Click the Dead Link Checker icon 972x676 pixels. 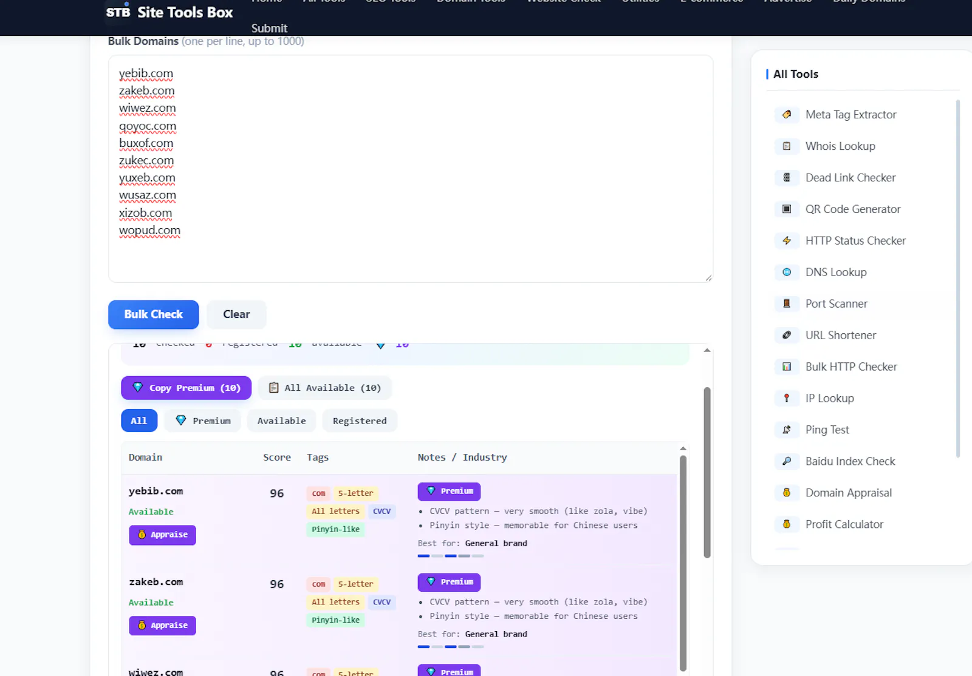[x=787, y=178]
